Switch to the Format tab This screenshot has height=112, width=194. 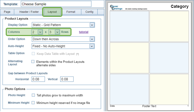pyautogui.click(x=71, y=12)
